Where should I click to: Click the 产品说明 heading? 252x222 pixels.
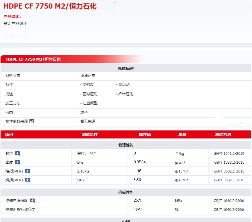(12, 17)
